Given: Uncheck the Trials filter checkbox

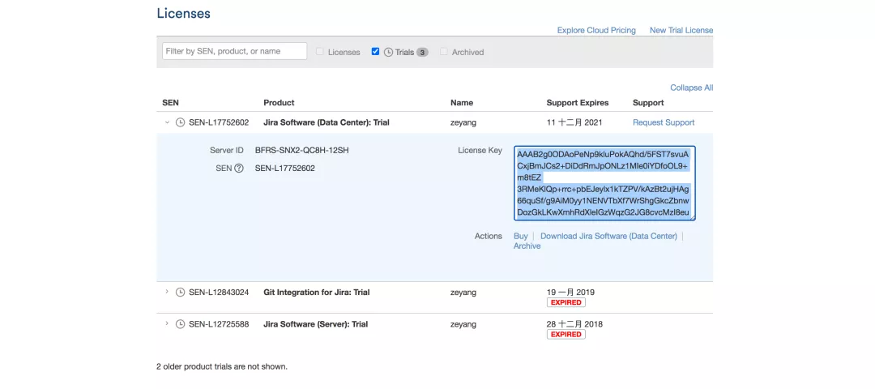Looking at the screenshot, I should 376,51.
